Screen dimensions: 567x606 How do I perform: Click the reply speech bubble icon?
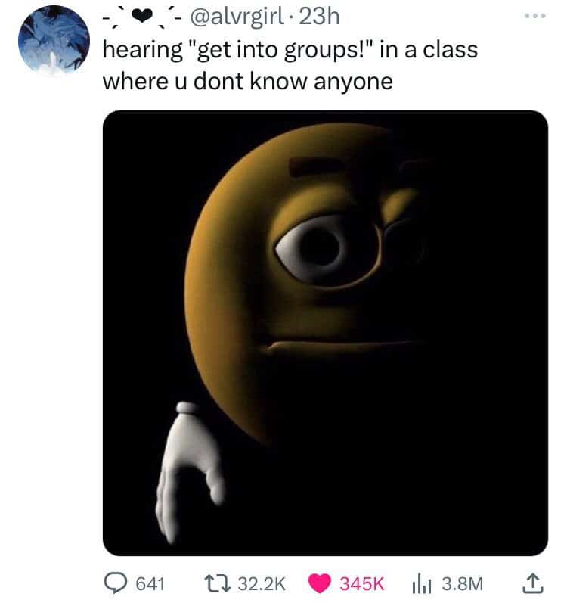point(115,583)
